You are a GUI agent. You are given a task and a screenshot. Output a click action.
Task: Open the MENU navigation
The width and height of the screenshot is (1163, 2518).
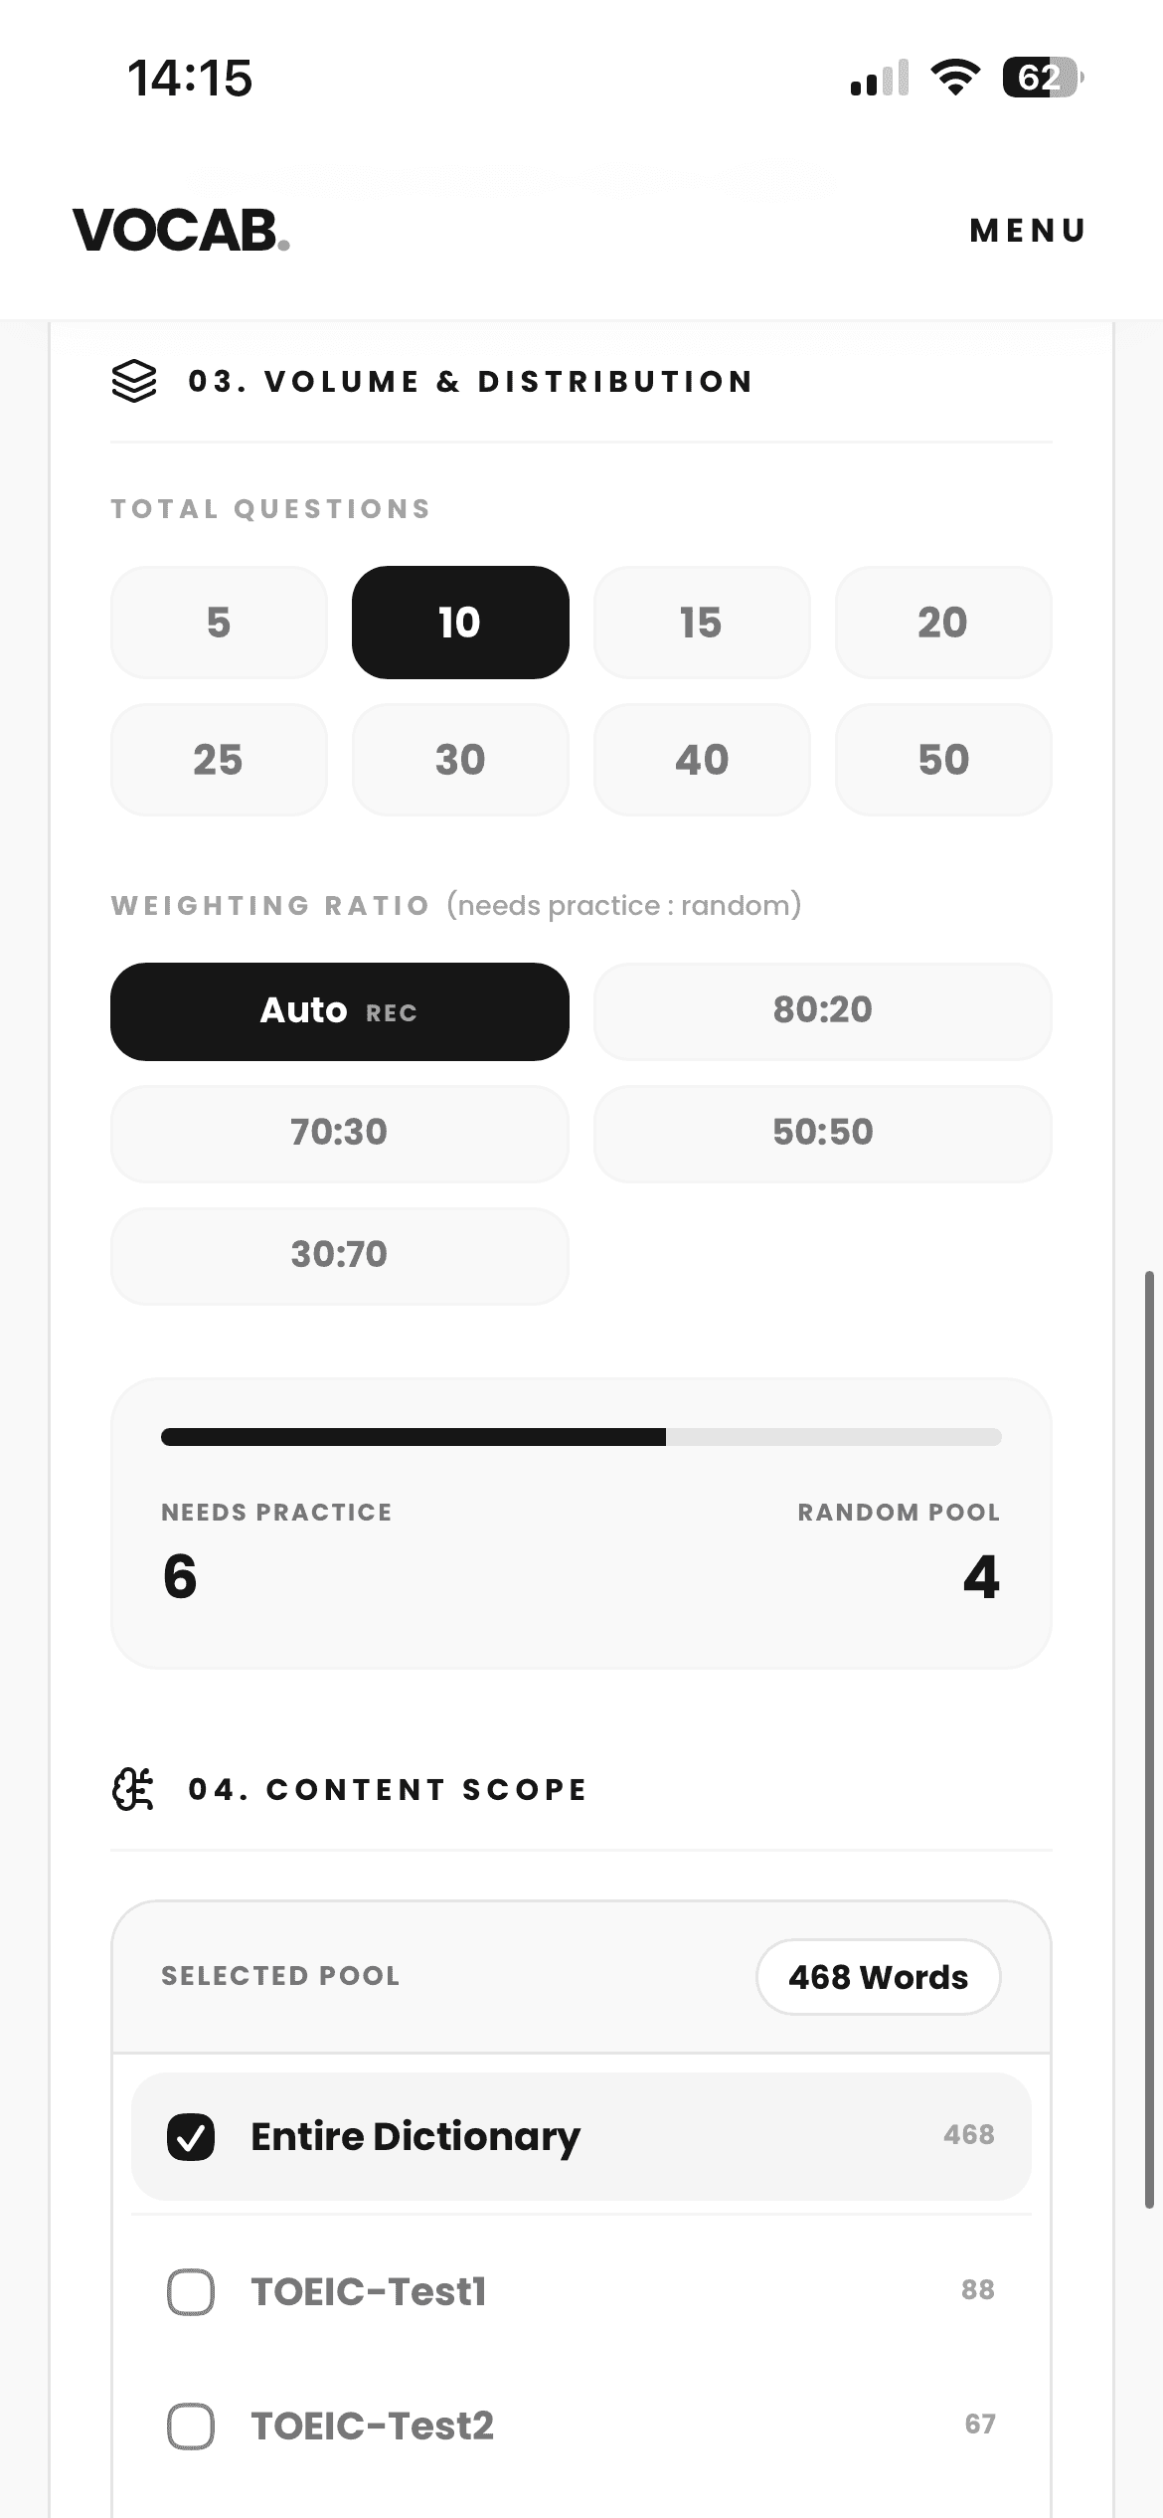pos(1028,231)
